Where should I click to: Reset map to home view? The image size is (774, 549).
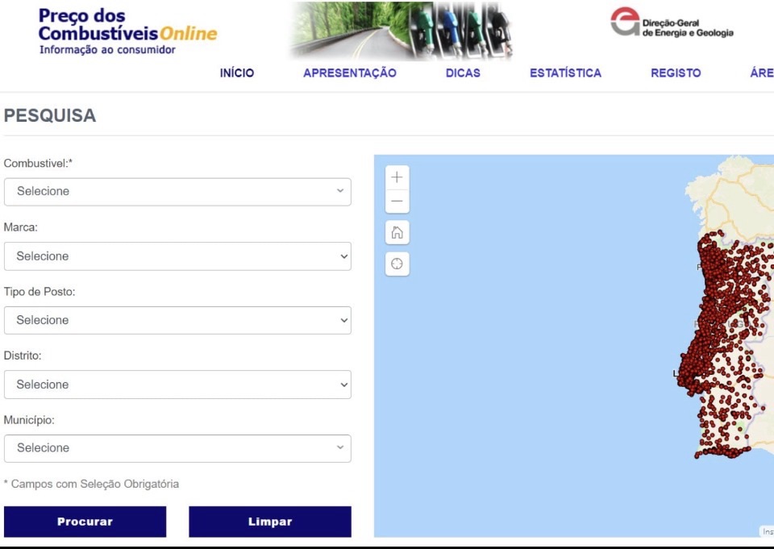pyautogui.click(x=397, y=232)
